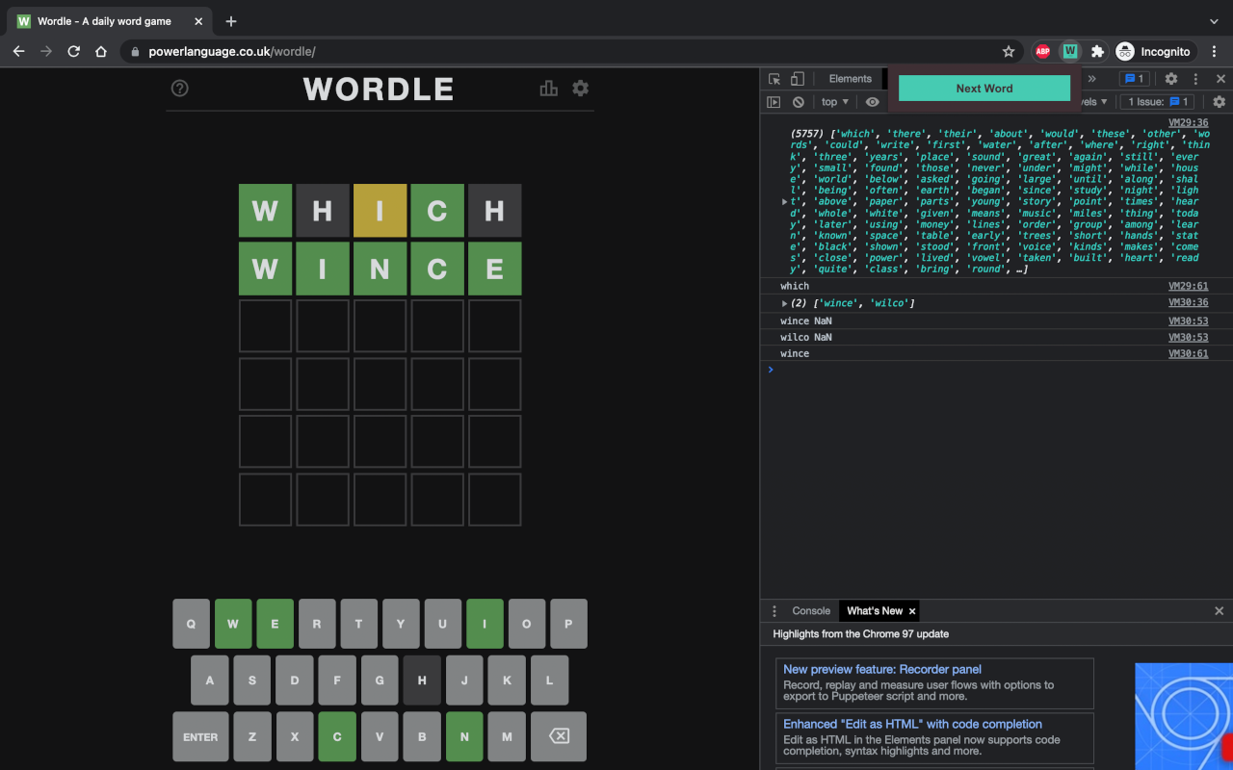The width and height of the screenshot is (1233, 770).
Task: Open Wordle settings gear icon
Action: (x=580, y=89)
